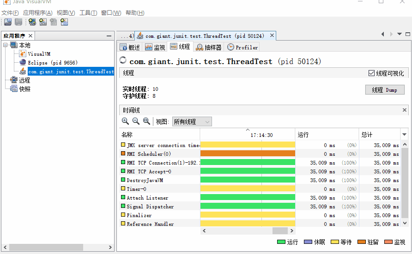Open the column chooser dropdown arrow
The width and height of the screenshot is (412, 254).
tap(405, 135)
